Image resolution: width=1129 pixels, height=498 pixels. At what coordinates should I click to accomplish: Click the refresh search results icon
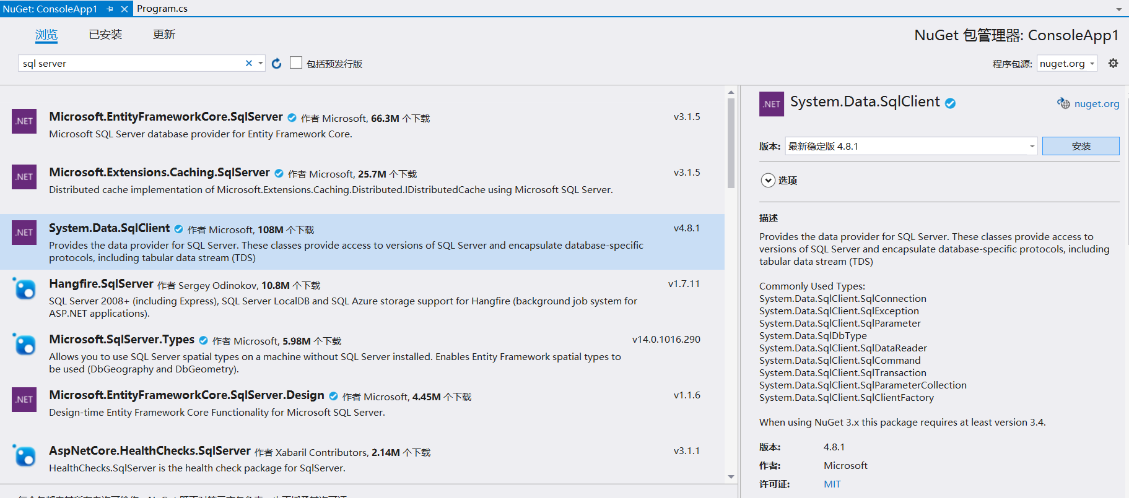[x=277, y=63]
